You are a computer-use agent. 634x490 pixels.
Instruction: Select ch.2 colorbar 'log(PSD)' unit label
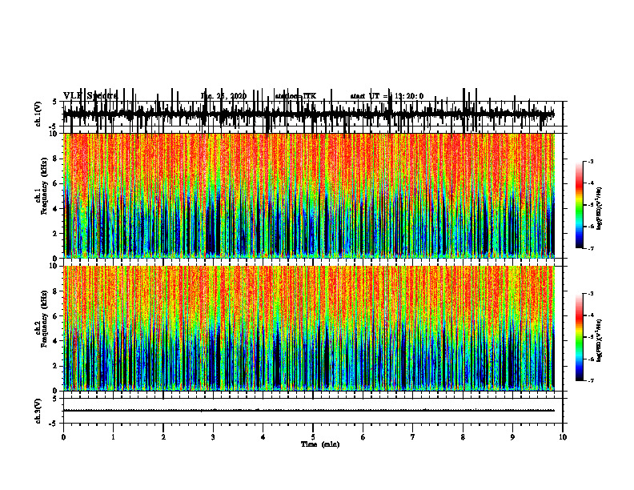(x=600, y=340)
